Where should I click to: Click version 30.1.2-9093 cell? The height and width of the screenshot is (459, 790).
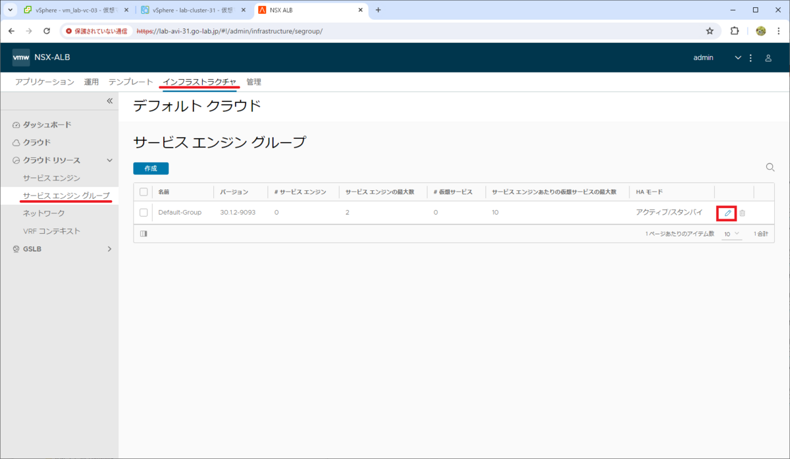[238, 213]
